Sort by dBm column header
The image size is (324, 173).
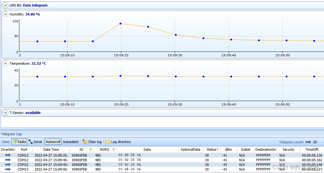click(x=228, y=150)
